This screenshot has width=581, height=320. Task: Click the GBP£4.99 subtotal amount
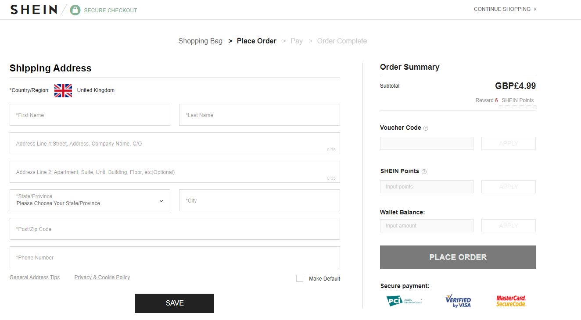[515, 86]
